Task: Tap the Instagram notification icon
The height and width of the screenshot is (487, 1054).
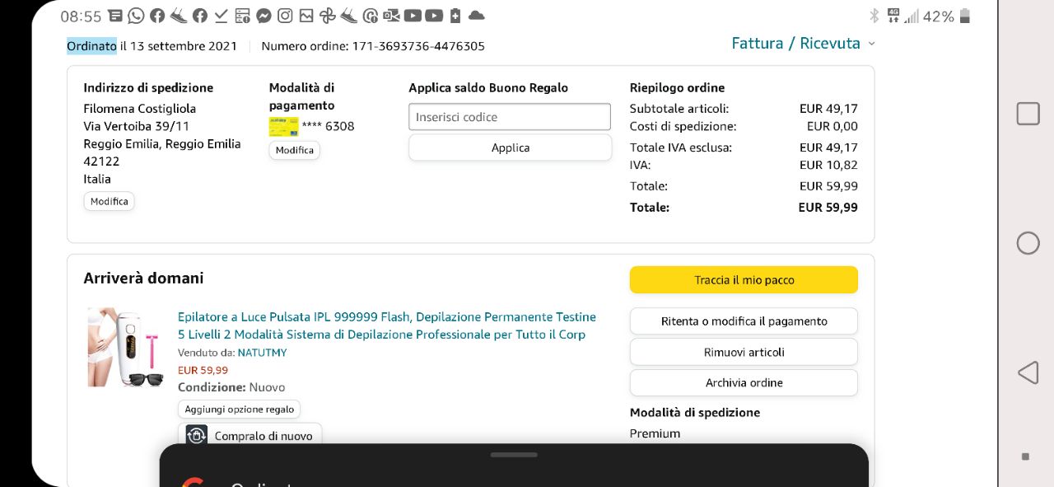Action: pyautogui.click(x=285, y=16)
